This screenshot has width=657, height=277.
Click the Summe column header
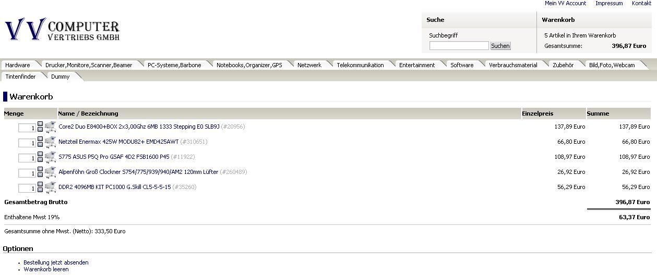click(618, 114)
